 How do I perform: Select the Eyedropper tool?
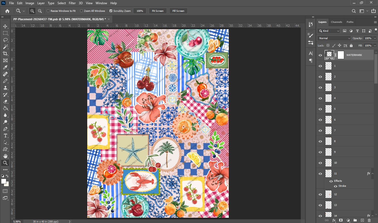[5, 67]
